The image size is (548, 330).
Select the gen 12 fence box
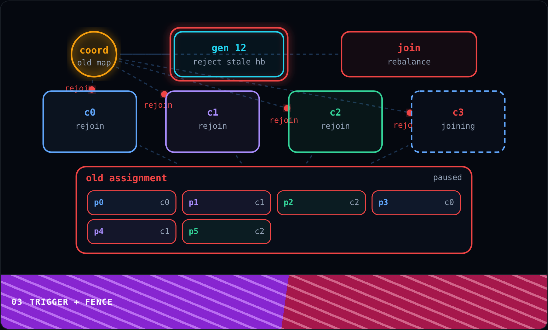tap(229, 54)
